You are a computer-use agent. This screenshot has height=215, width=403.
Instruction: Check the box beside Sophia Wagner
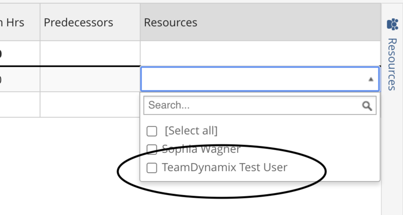152,150
